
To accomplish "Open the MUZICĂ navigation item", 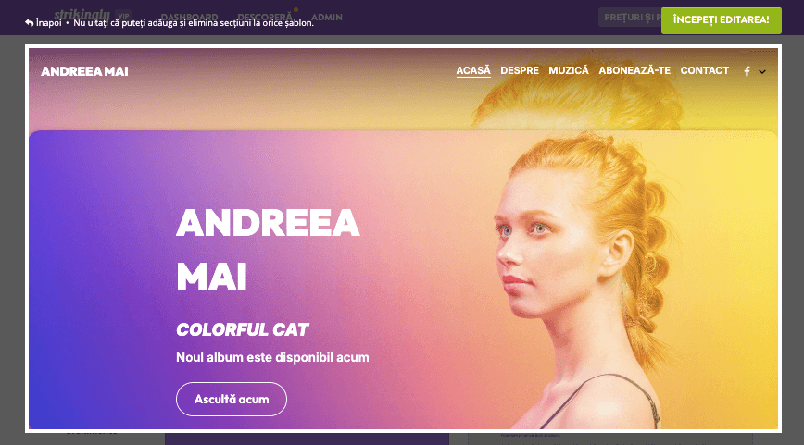I will coord(569,70).
